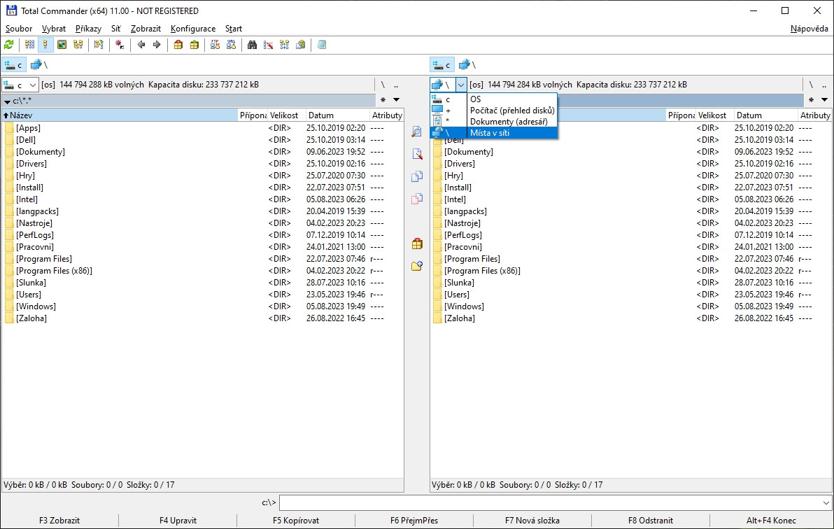Open the Soubor menu
This screenshot has width=834, height=529.
coord(19,29)
